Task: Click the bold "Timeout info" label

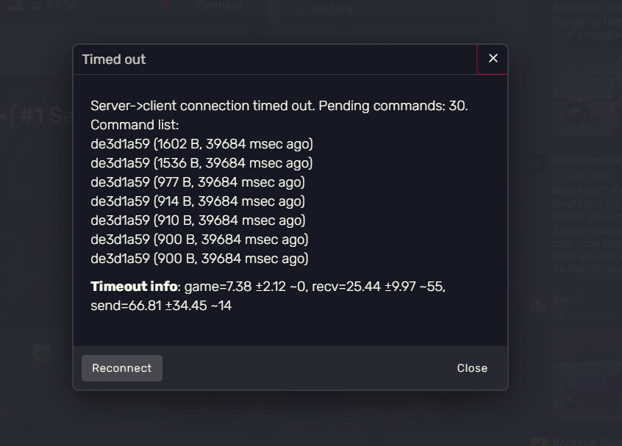Action: click(x=134, y=286)
